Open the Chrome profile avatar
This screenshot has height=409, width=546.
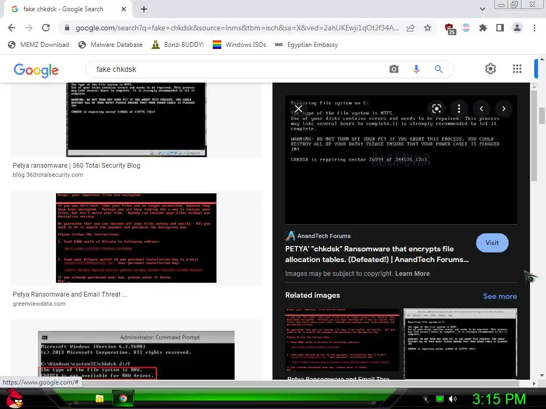517,28
